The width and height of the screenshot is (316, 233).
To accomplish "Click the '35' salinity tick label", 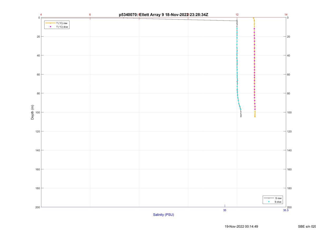I will 225,210.
